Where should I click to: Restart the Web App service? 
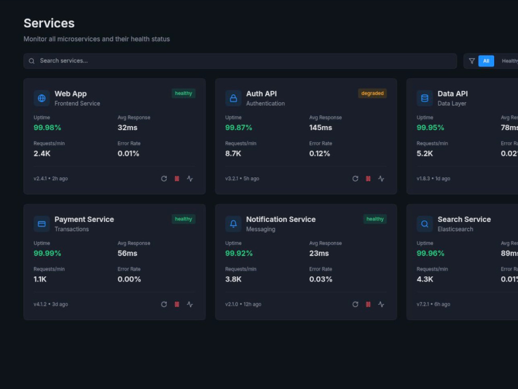(164, 178)
